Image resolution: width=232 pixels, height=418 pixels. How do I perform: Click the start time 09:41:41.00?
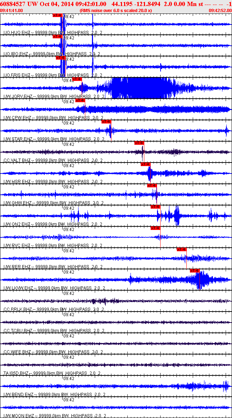pos(12,10)
